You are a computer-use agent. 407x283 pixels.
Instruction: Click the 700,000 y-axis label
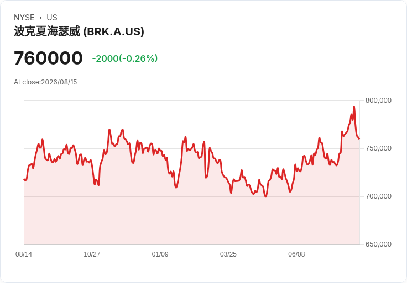click(378, 196)
